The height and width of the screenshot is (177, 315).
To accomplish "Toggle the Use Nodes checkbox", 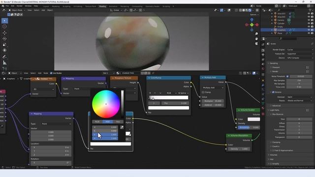I will click(51, 73).
